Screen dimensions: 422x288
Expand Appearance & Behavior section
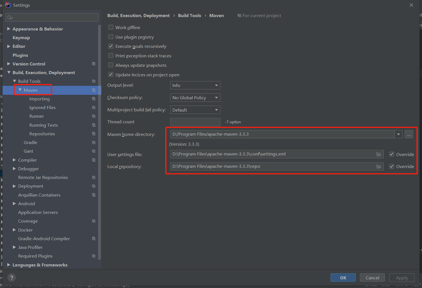click(9, 29)
